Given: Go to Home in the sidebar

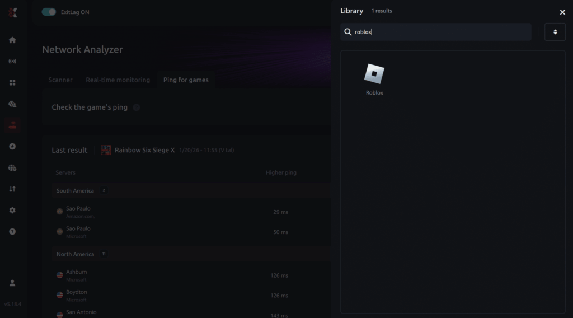Looking at the screenshot, I should point(12,40).
